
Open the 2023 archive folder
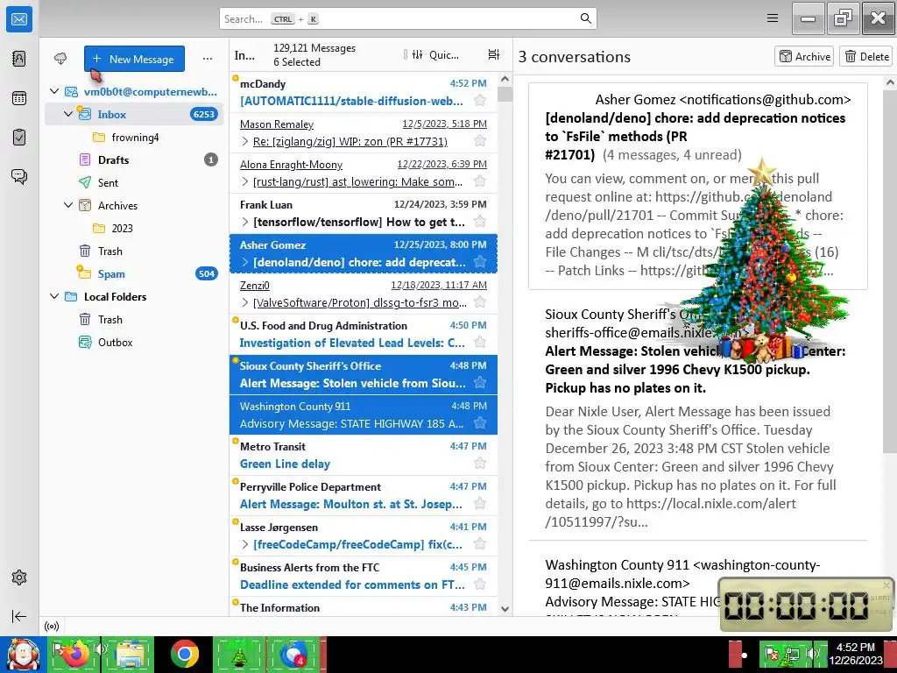[134, 228]
